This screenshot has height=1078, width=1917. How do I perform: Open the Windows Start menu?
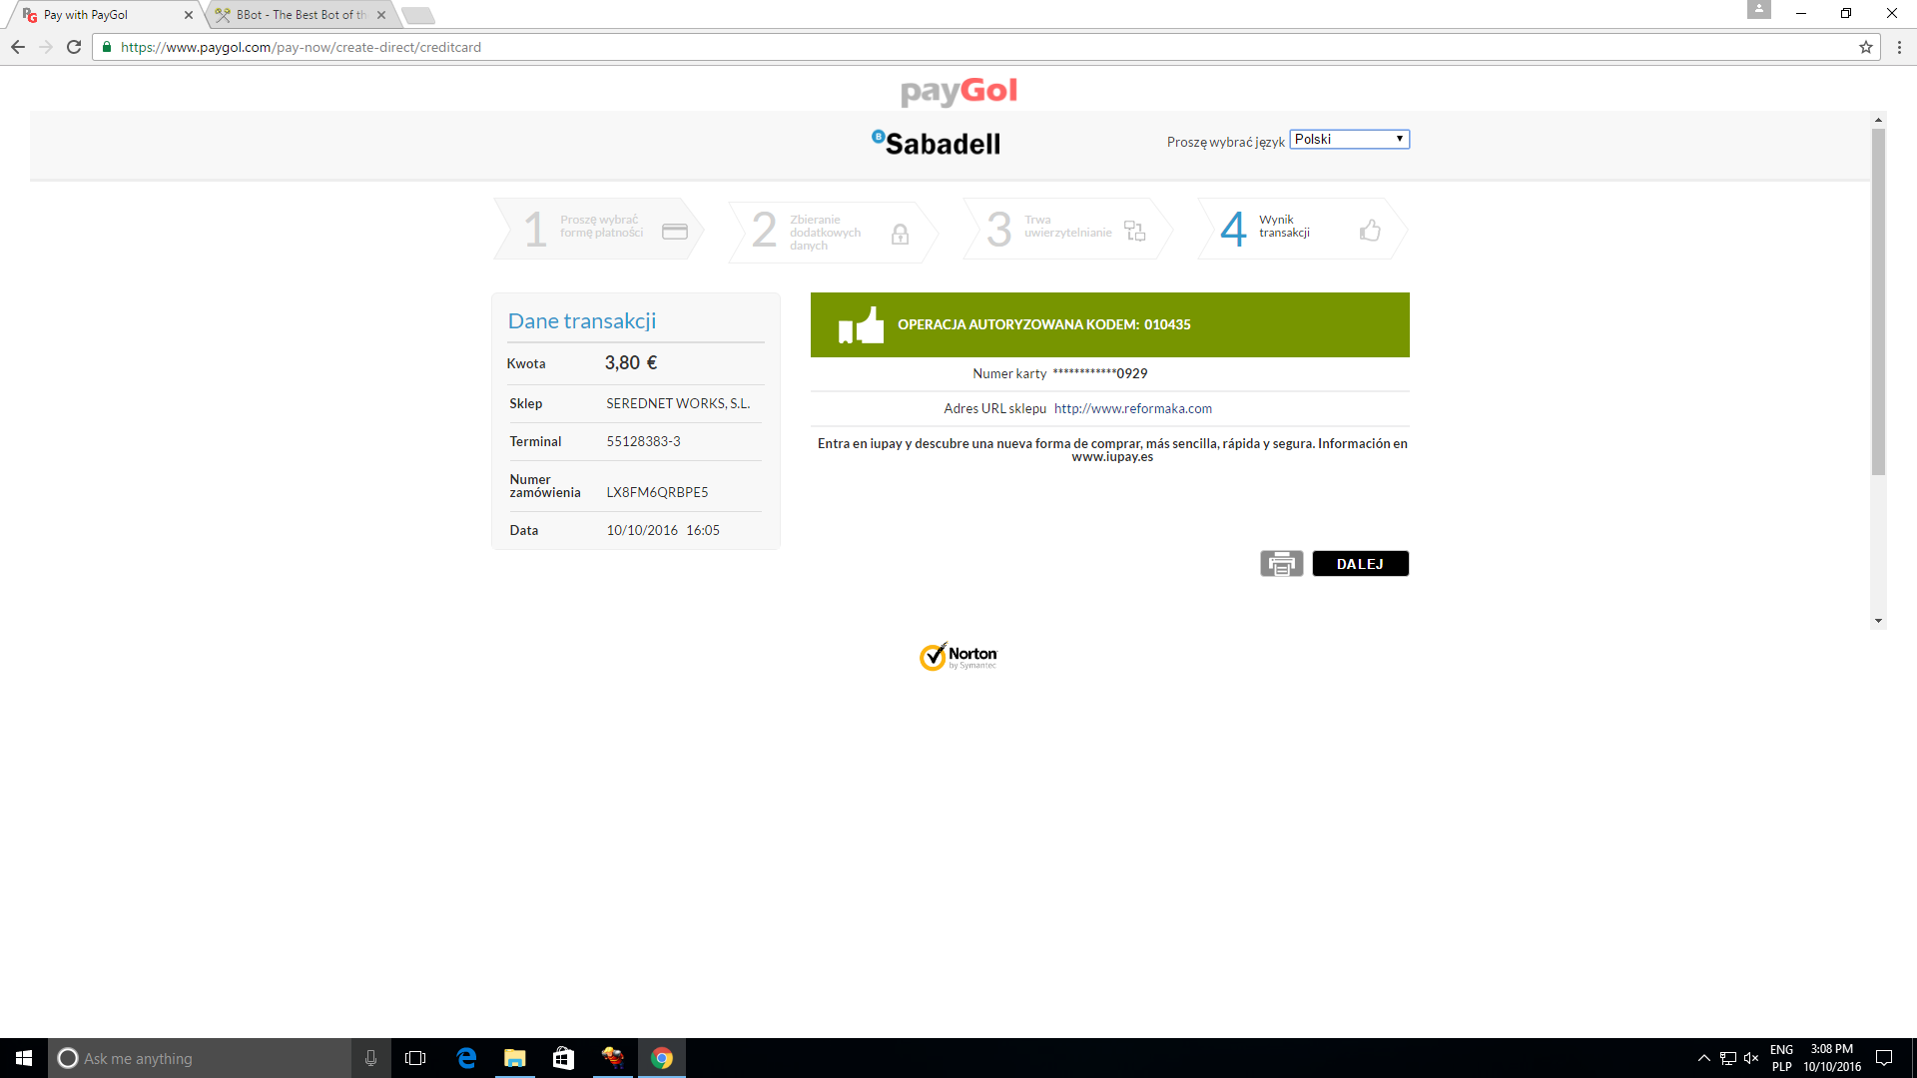pyautogui.click(x=24, y=1058)
